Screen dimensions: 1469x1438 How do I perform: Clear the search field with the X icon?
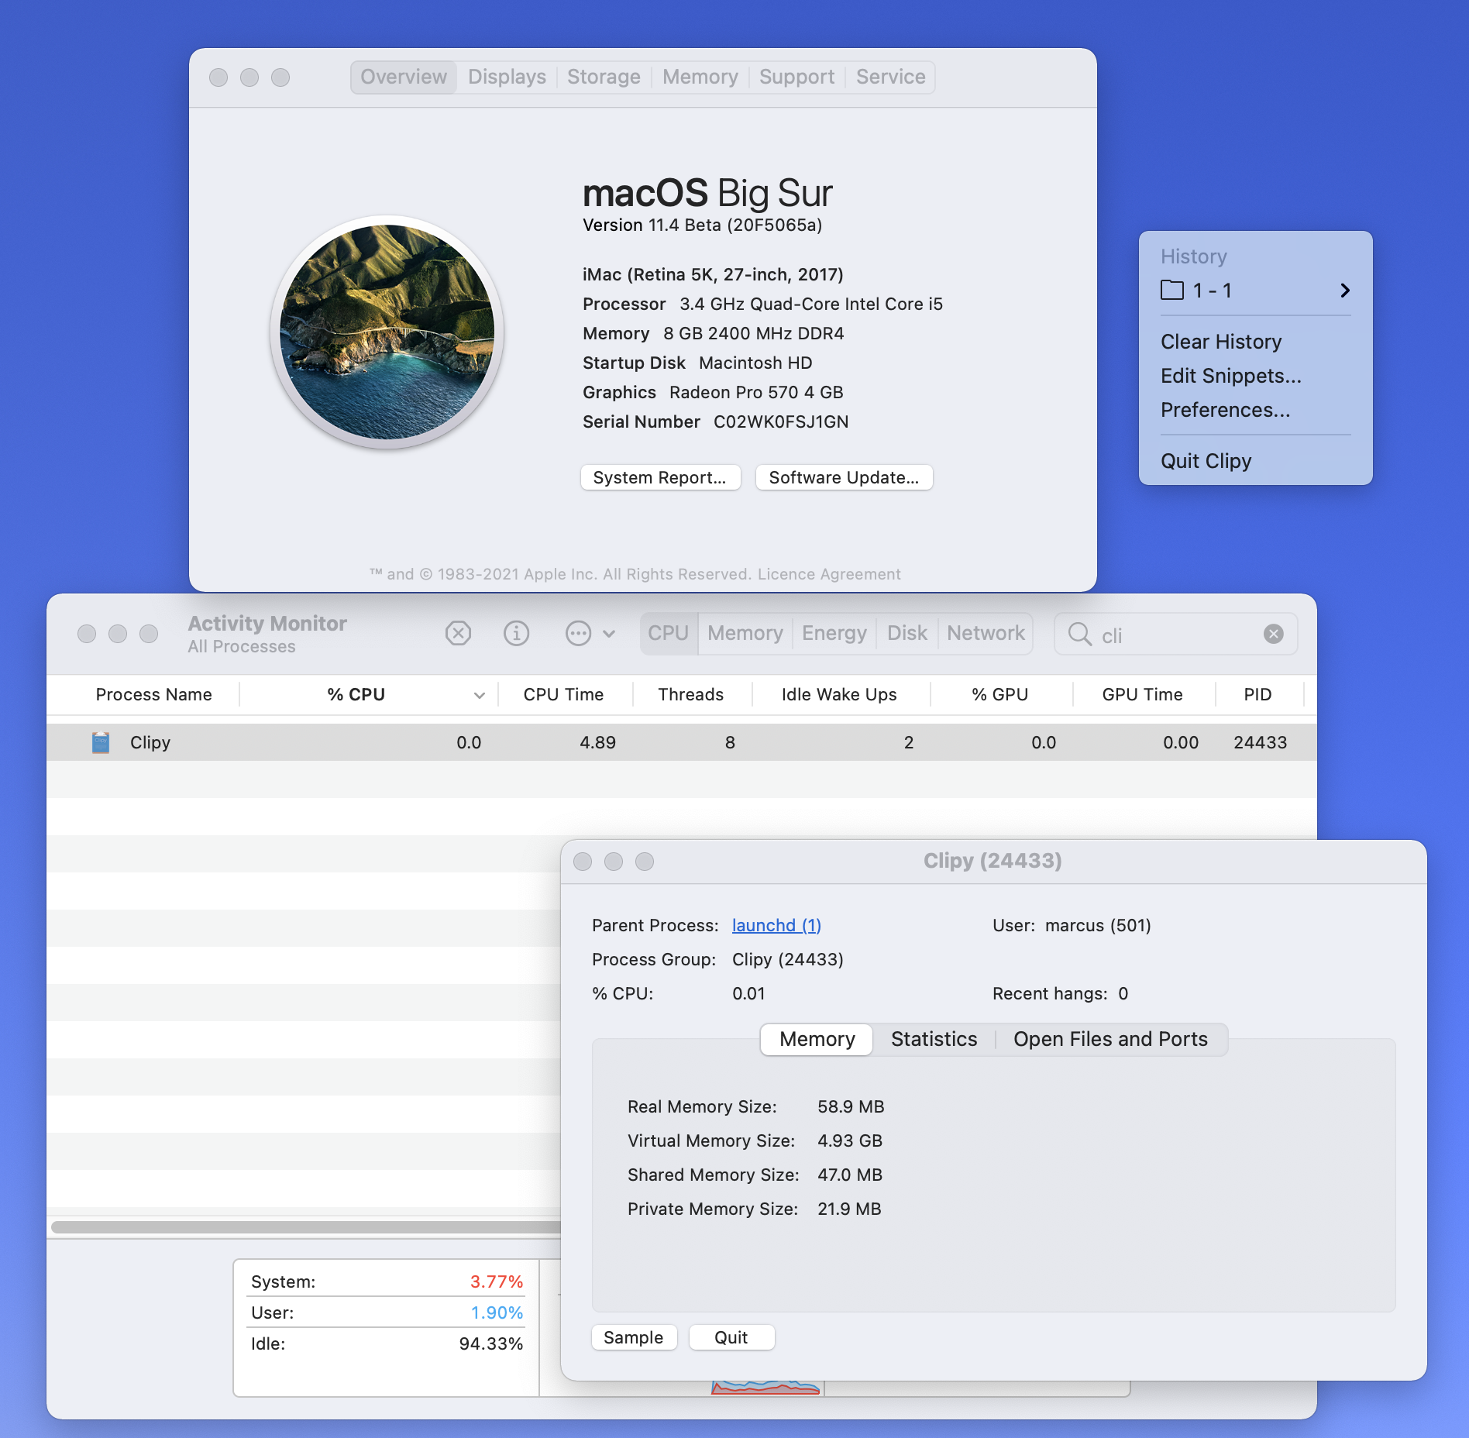(1273, 634)
